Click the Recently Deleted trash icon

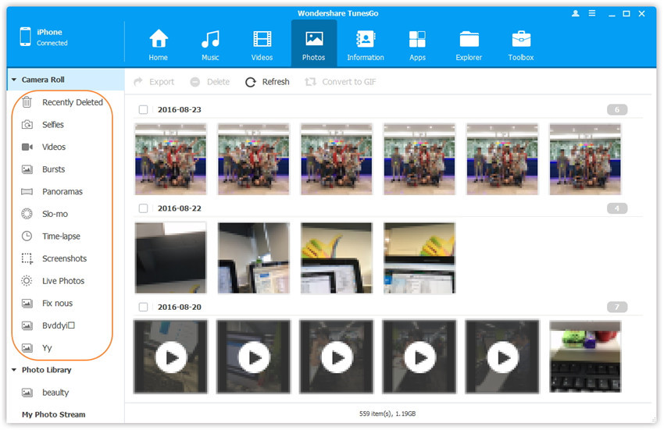(x=27, y=102)
